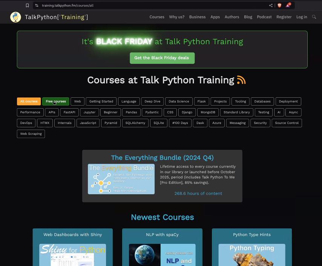Open the Brave Rewards triangle icon
This screenshot has height=266, width=322.
(288, 5)
